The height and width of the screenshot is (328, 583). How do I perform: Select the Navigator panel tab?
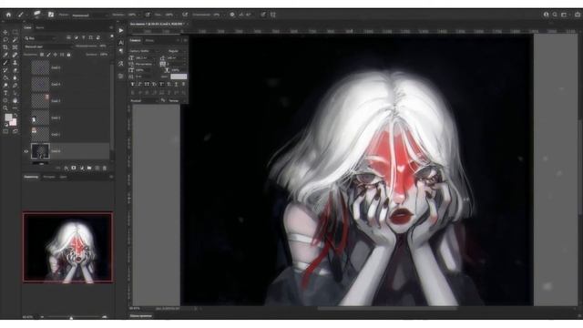coord(31,177)
